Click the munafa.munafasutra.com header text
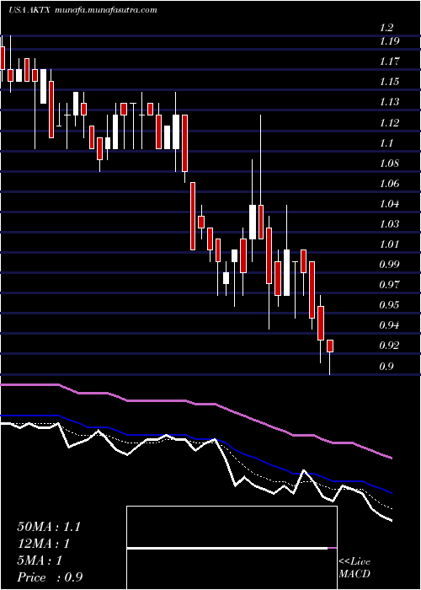 point(105,10)
